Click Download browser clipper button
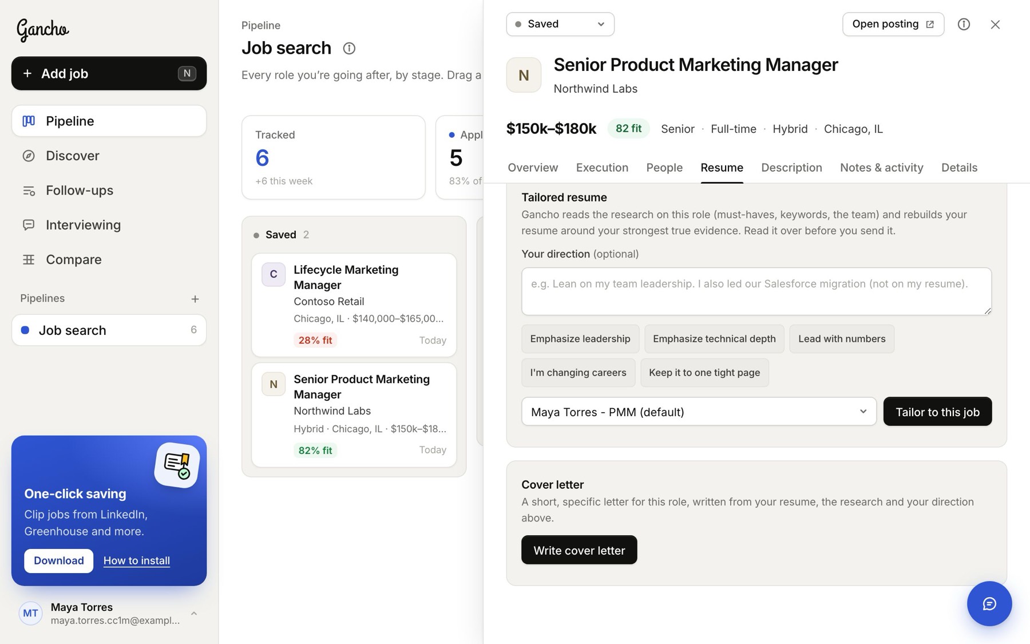The width and height of the screenshot is (1030, 644). pos(58,560)
